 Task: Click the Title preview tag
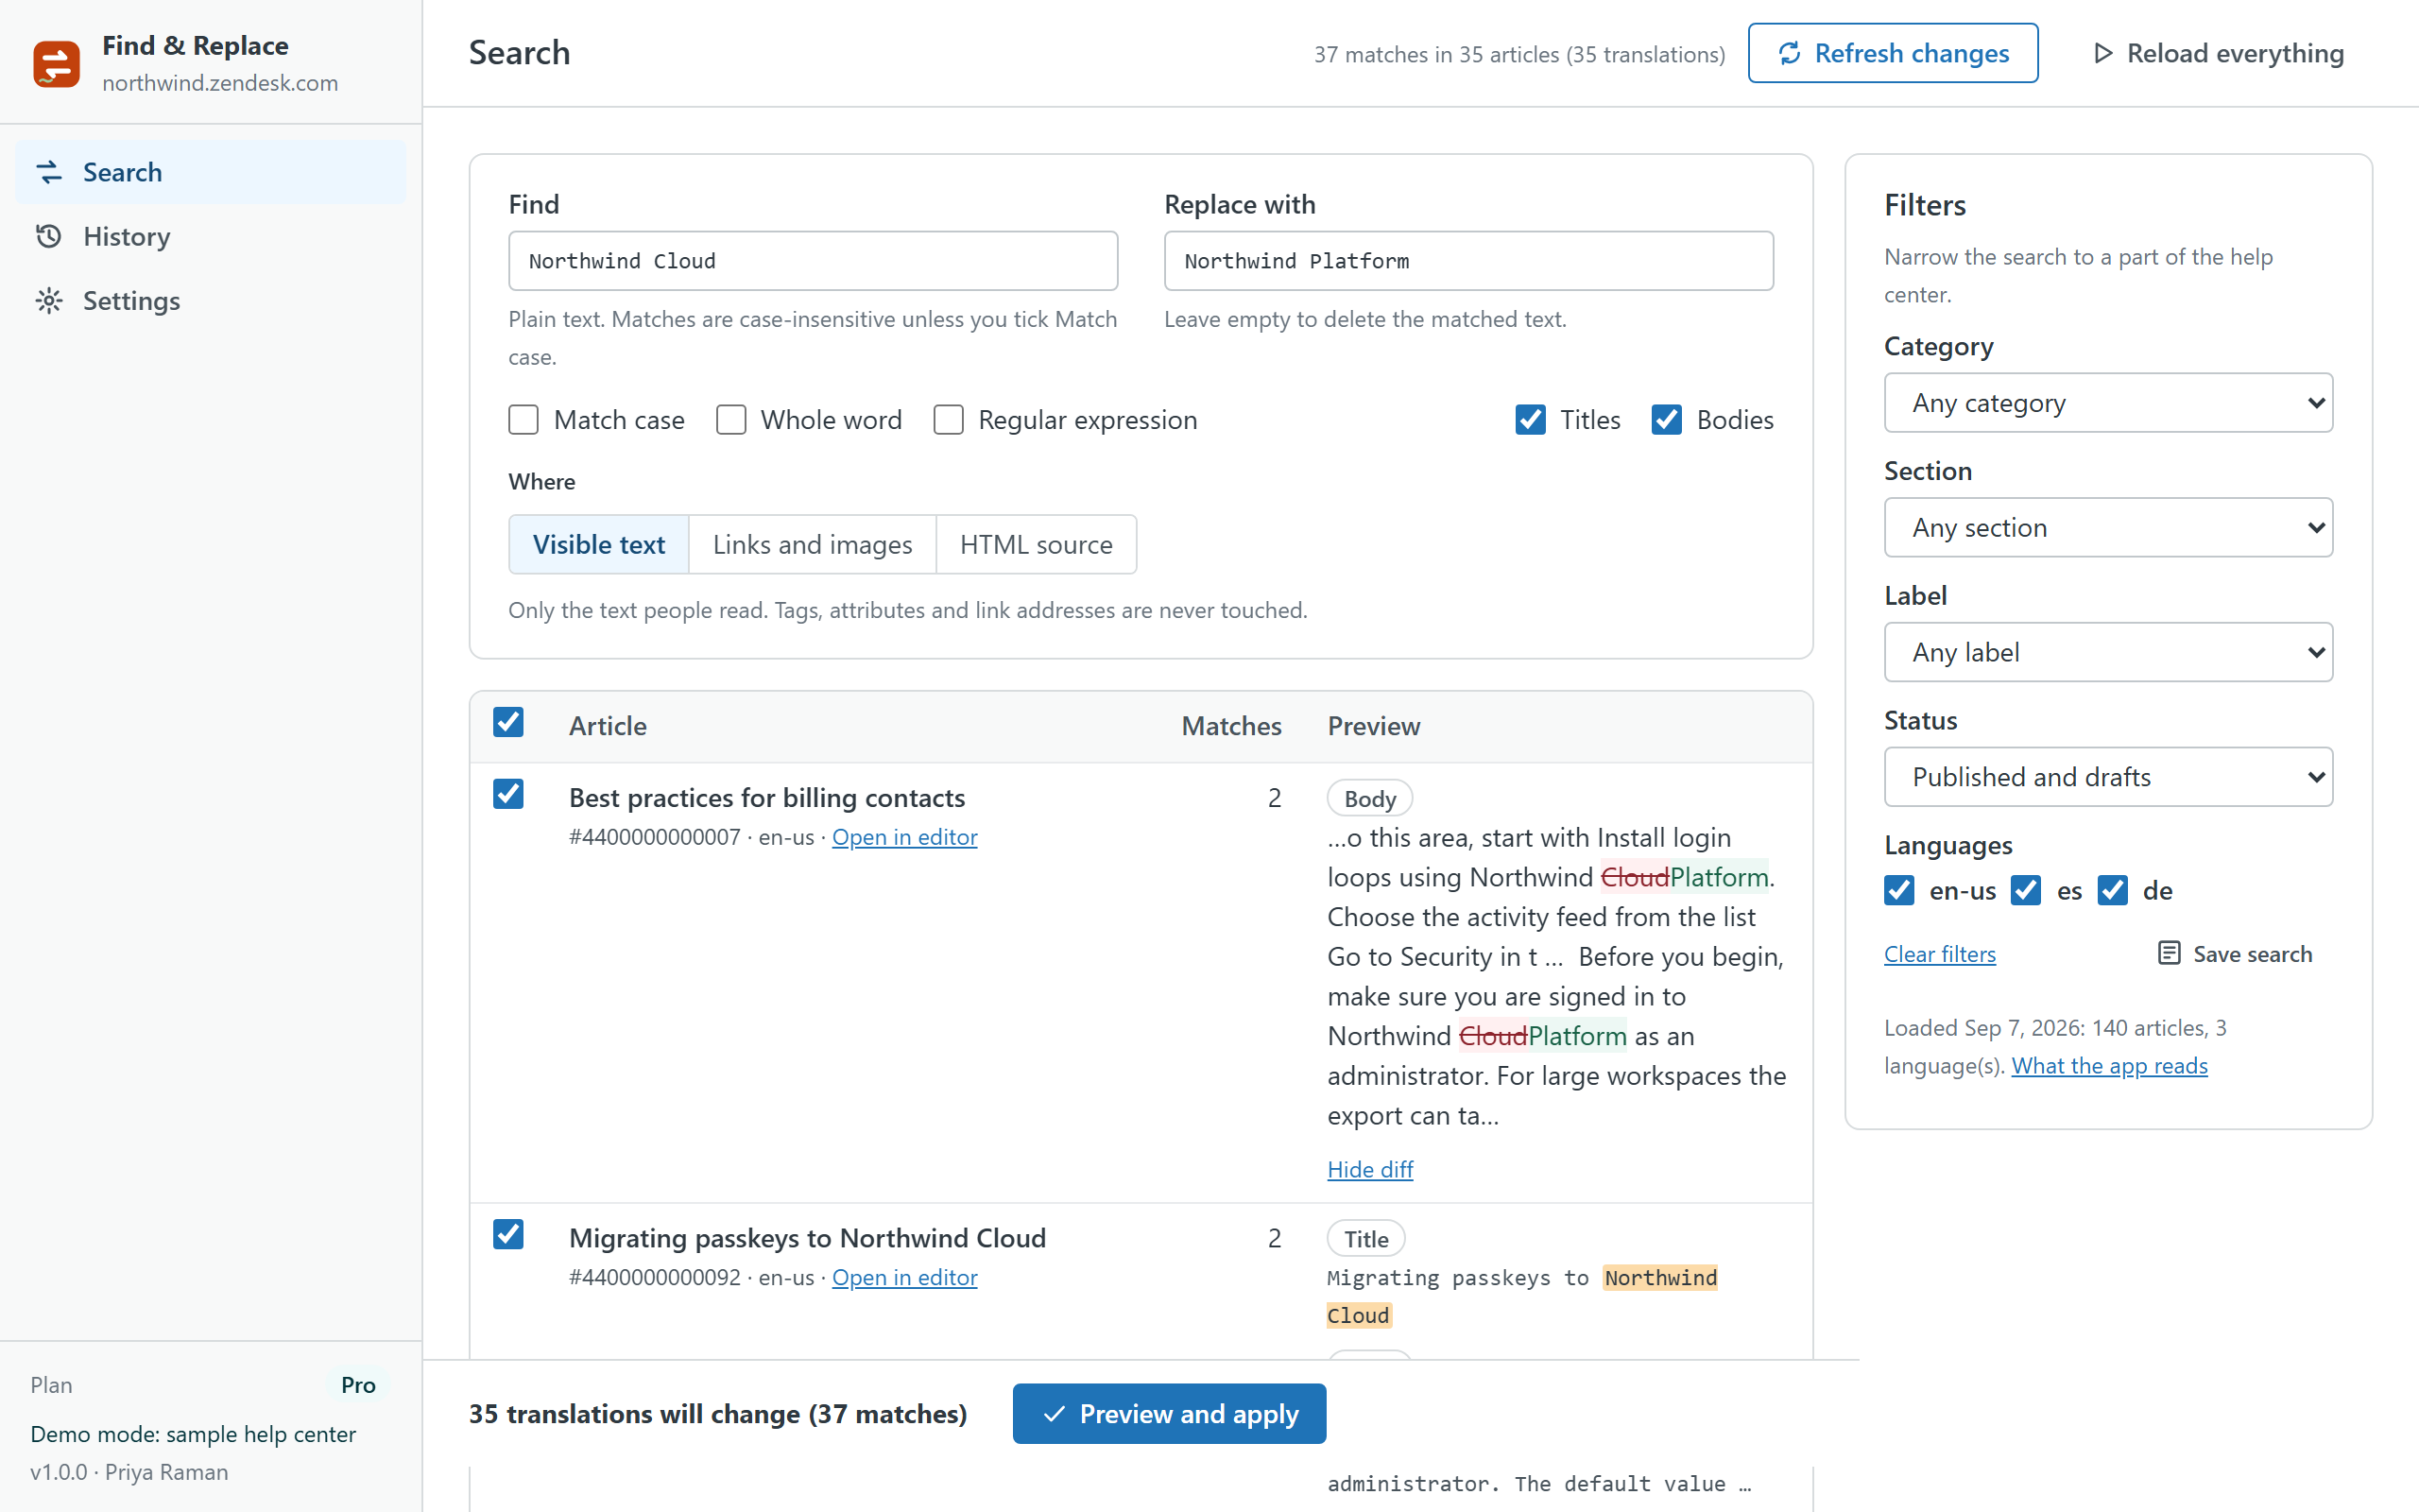[x=1365, y=1238]
